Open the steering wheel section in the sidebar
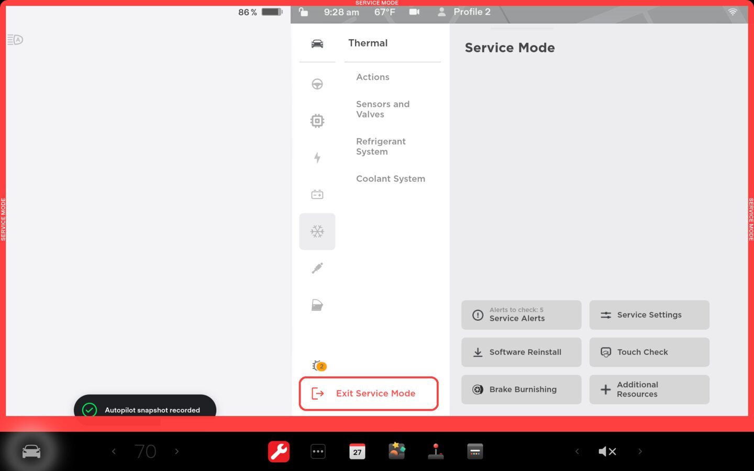This screenshot has width=754, height=471. coord(317,84)
